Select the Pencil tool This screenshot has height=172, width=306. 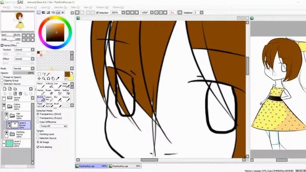pyautogui.click(x=41, y=85)
